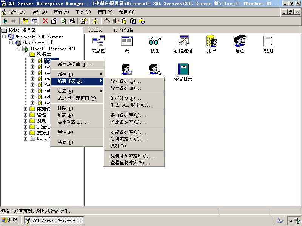
Task: Open the 角色 roles icon
Action: click(240, 44)
